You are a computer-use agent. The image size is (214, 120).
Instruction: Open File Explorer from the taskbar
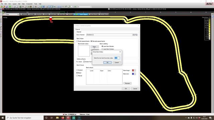coord(57,118)
